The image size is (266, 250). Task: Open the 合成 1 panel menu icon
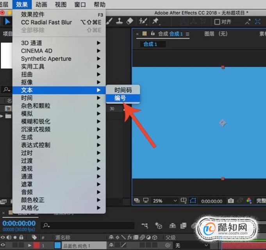pos(187,34)
